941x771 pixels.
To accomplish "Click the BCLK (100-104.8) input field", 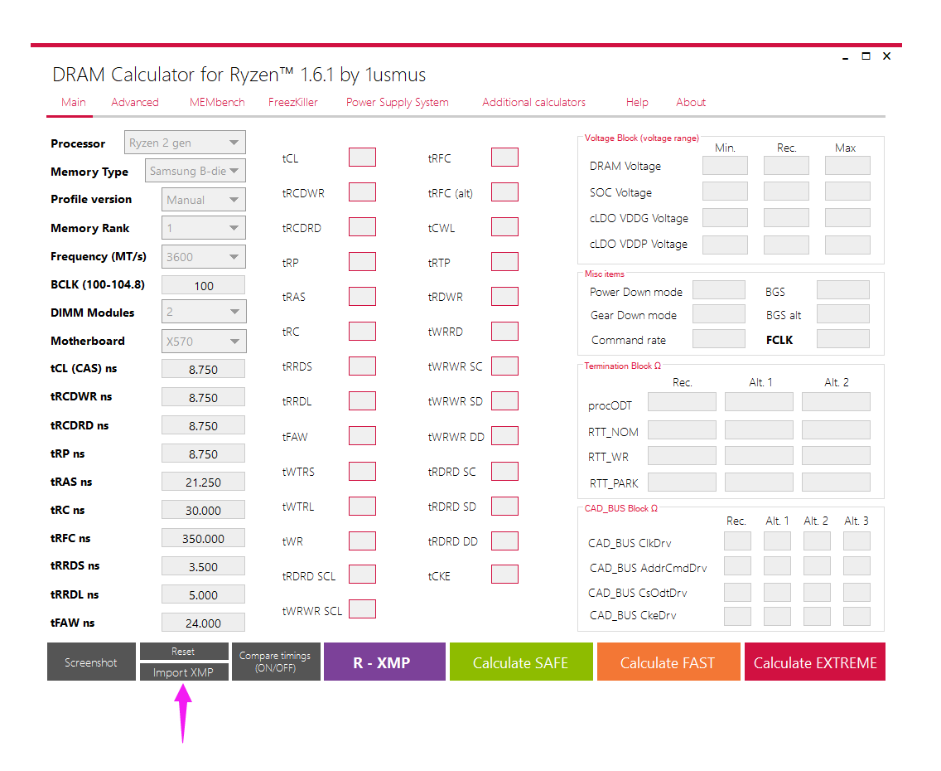I will [204, 285].
